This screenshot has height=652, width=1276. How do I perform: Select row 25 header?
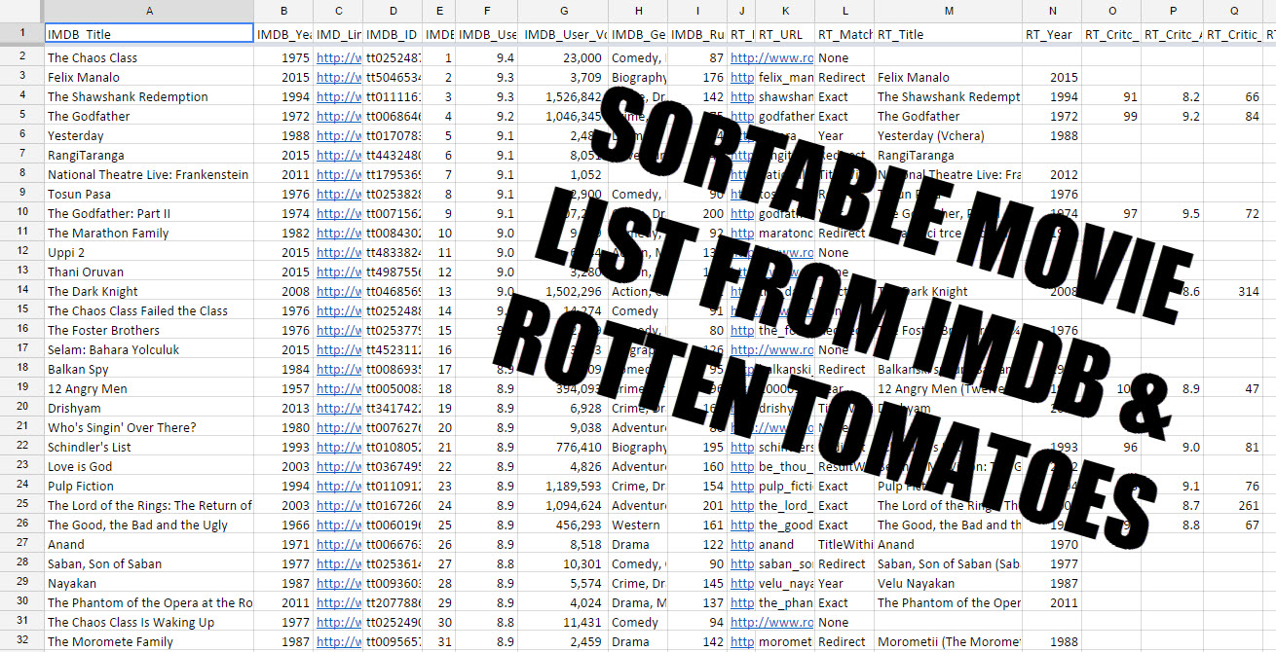[21, 505]
